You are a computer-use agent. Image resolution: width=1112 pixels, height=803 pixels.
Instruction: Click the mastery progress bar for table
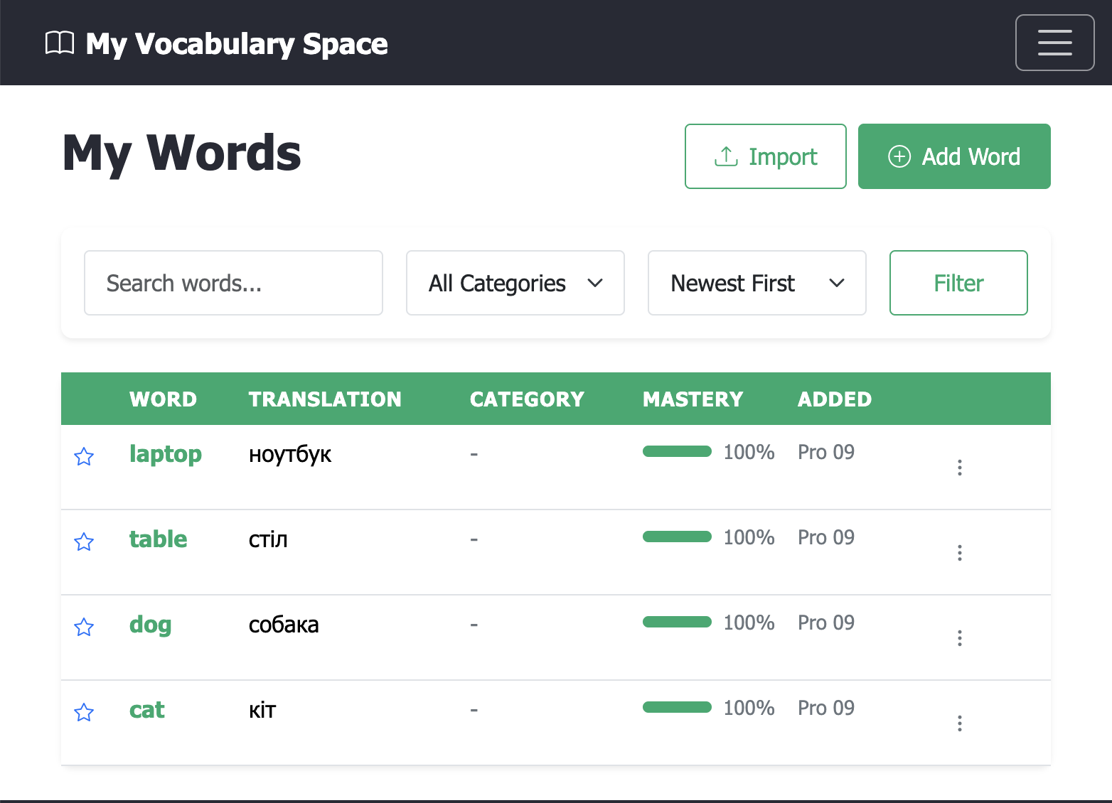pyautogui.click(x=677, y=537)
